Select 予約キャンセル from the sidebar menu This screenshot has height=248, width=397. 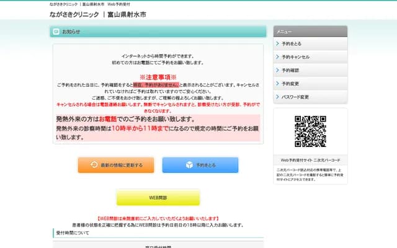click(x=295, y=57)
